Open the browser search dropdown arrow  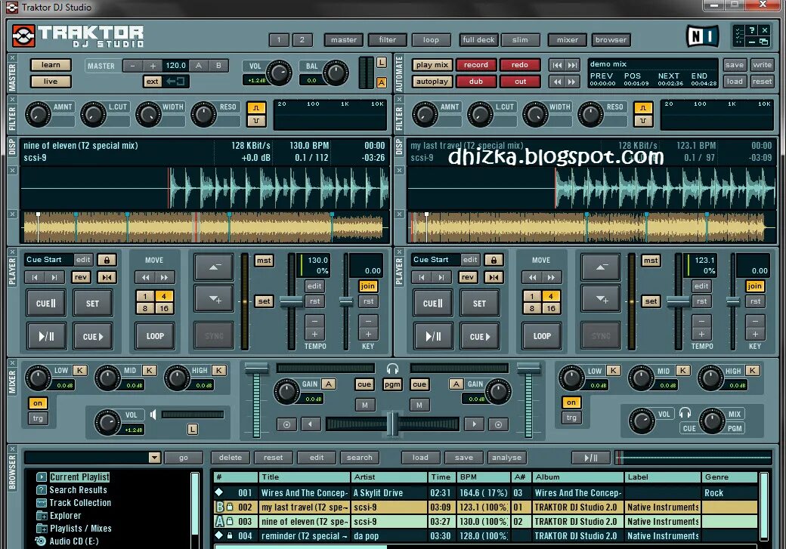click(154, 458)
